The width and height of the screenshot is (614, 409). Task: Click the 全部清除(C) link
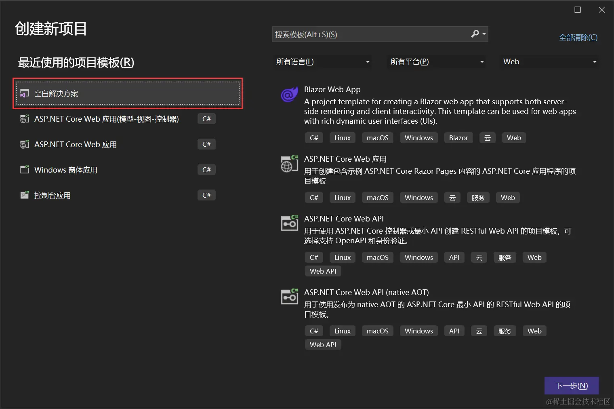point(578,38)
